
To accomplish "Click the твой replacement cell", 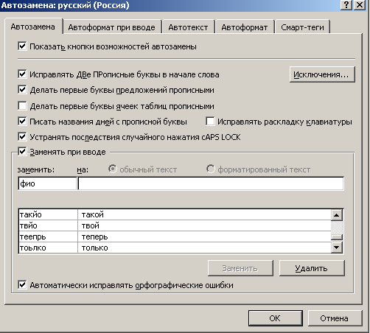I will point(204,225).
